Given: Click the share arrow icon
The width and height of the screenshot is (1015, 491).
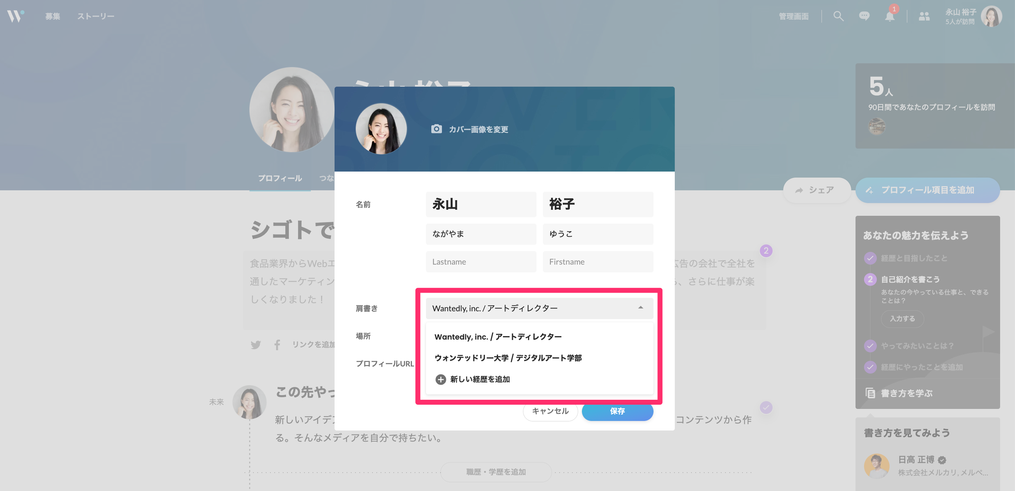Looking at the screenshot, I should (799, 190).
